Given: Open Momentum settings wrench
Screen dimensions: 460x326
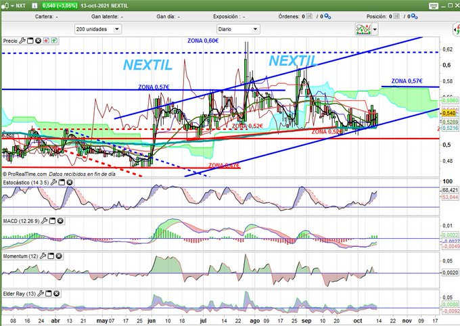Looking at the screenshot, I should click(43, 256).
